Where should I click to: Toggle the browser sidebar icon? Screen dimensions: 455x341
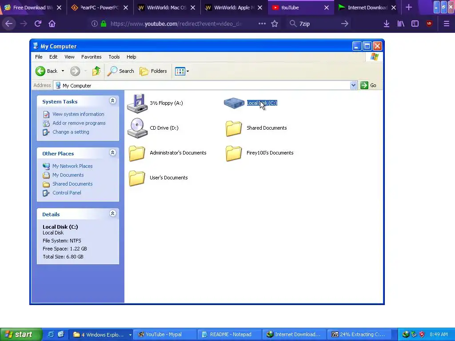[x=415, y=24]
